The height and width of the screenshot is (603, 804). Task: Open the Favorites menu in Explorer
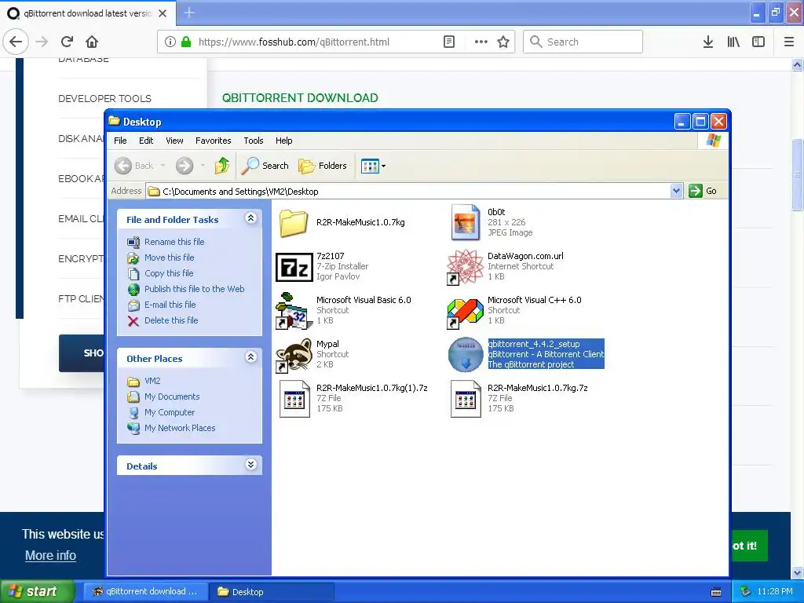pyautogui.click(x=214, y=141)
